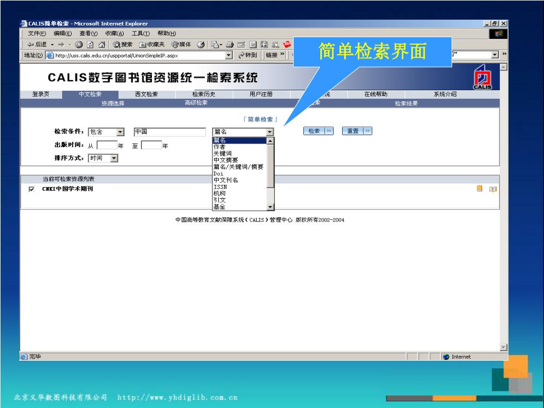Open the 用户注册 tab
The width and height of the screenshot is (544, 408).
(x=261, y=95)
